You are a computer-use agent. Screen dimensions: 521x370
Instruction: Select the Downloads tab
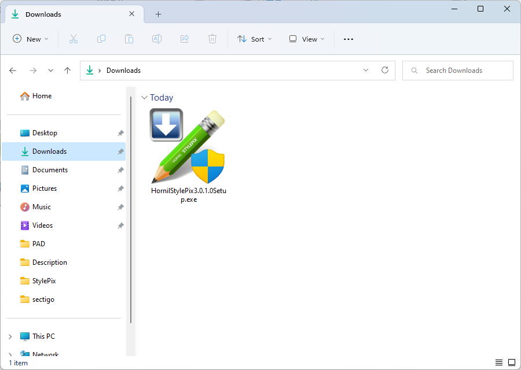75,14
